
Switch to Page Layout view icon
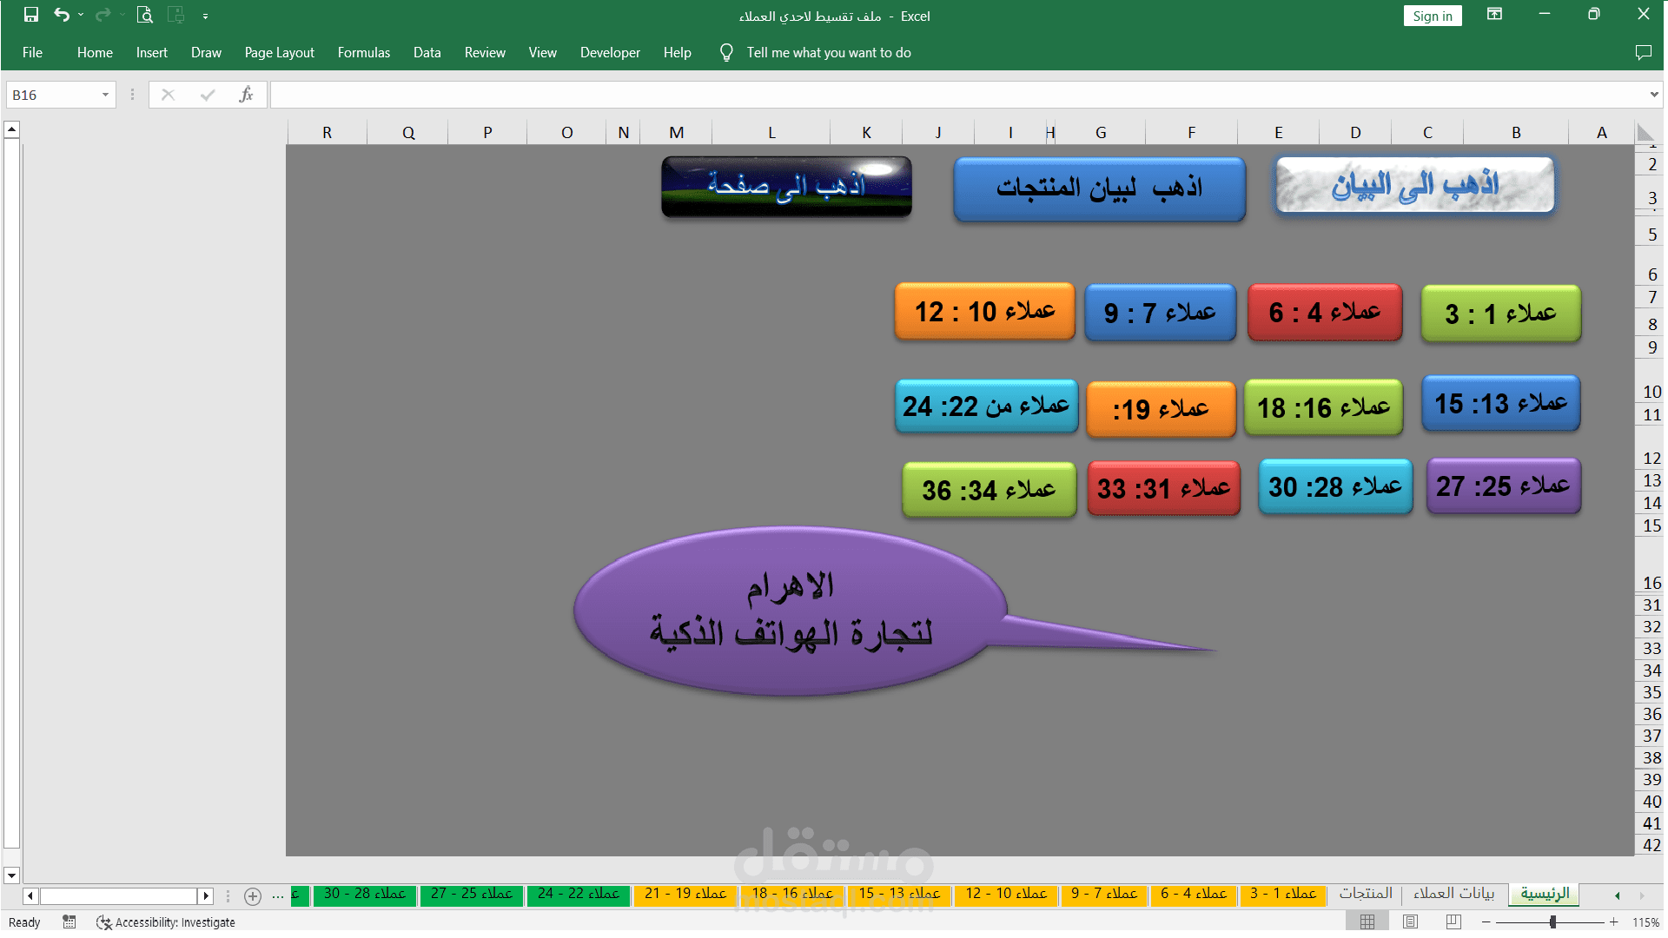1410,921
